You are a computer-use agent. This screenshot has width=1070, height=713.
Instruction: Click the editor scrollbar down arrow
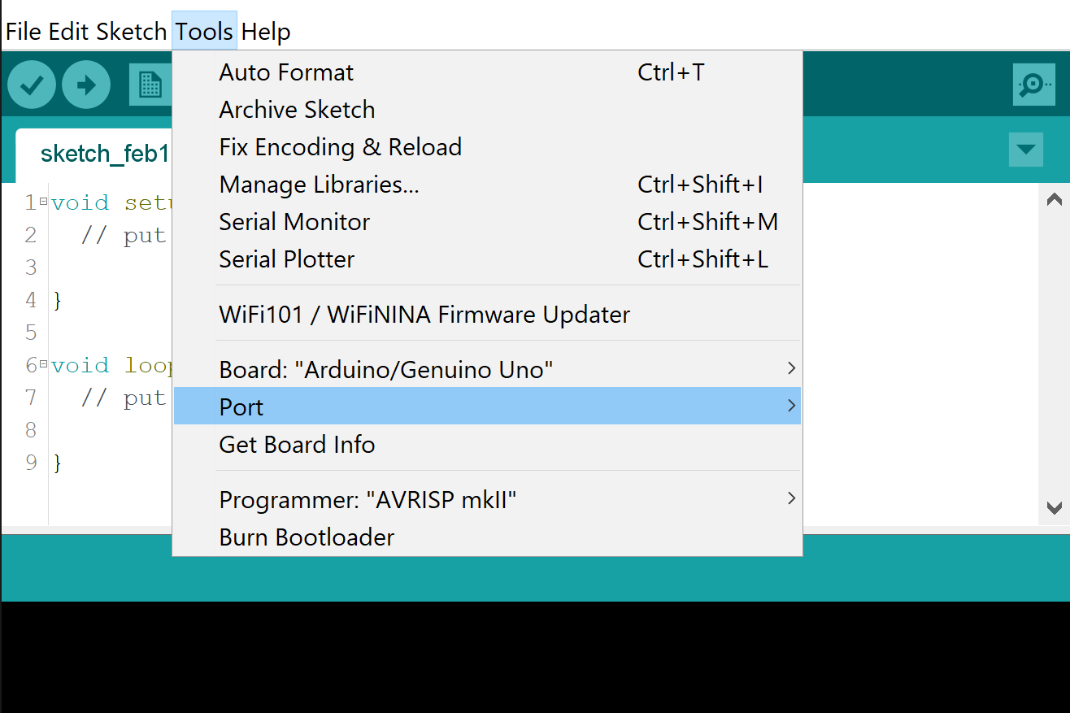[x=1054, y=509]
